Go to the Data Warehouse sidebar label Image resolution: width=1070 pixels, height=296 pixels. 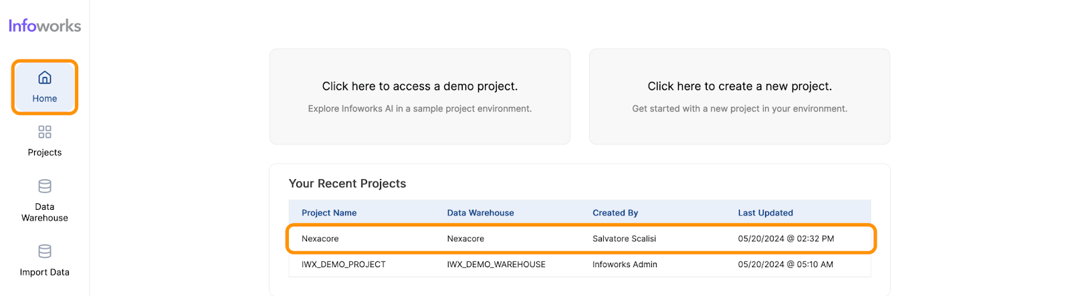click(45, 212)
